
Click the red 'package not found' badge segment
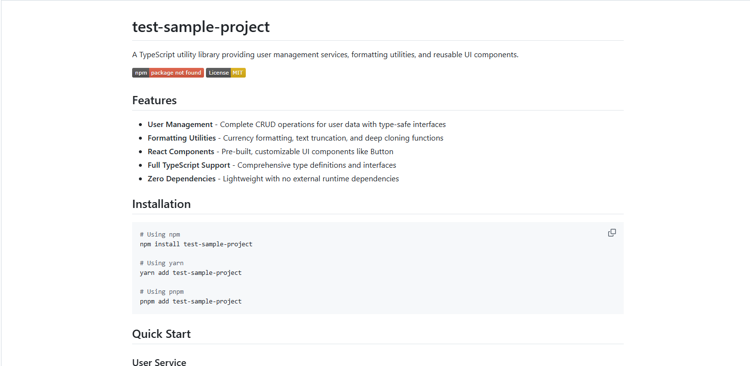click(x=176, y=73)
